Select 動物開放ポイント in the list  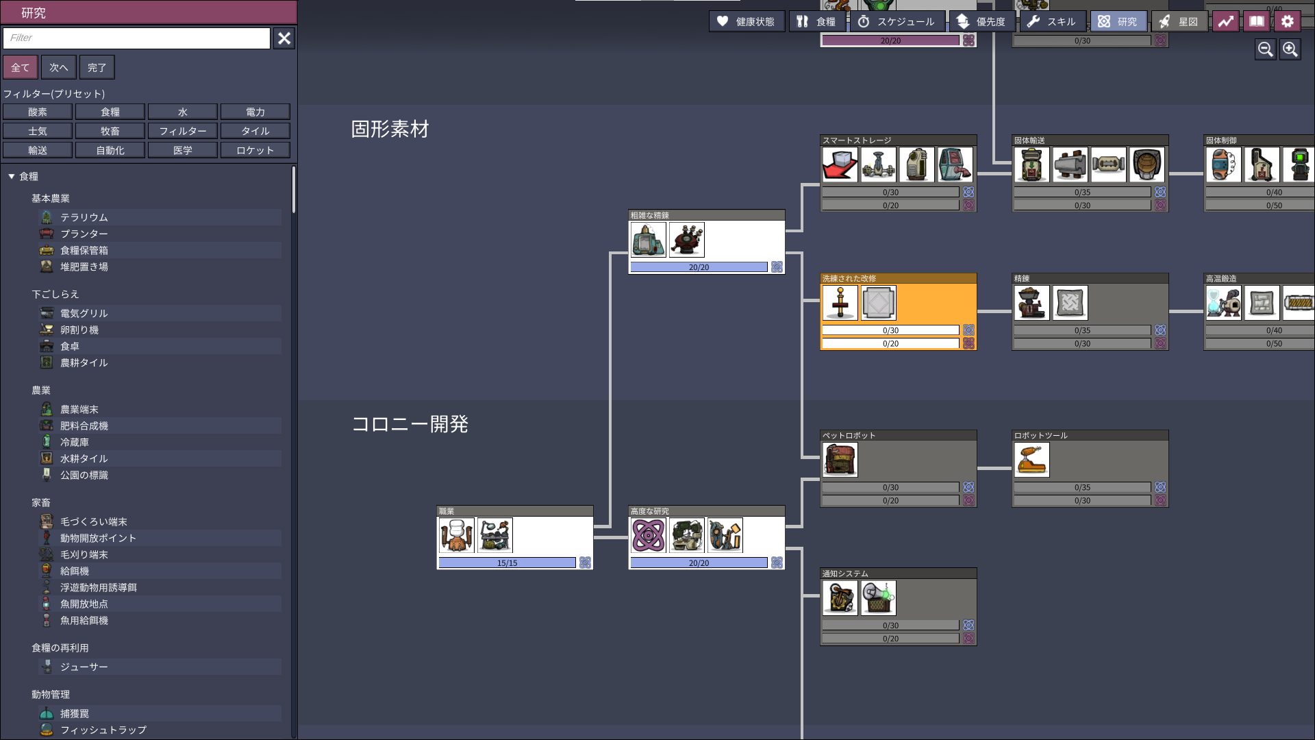(160, 538)
